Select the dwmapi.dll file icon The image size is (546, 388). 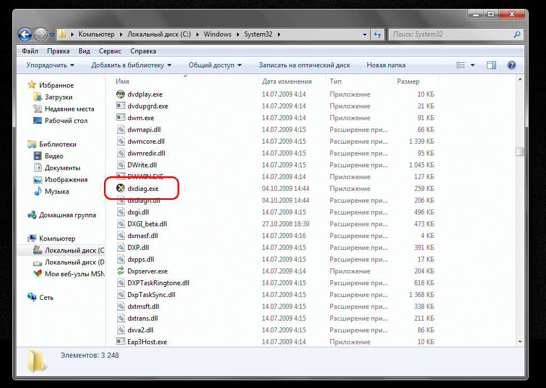tap(120, 130)
